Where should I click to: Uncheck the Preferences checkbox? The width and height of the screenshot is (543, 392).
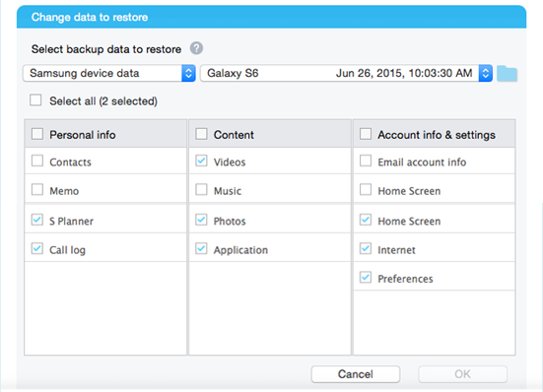[366, 278]
